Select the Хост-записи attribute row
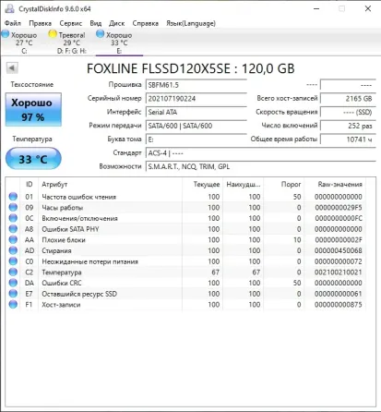This screenshot has height=412, width=381. click(186, 304)
